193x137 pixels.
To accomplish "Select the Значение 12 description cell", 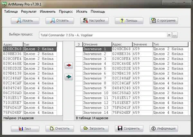I will (x=97, y=103).
